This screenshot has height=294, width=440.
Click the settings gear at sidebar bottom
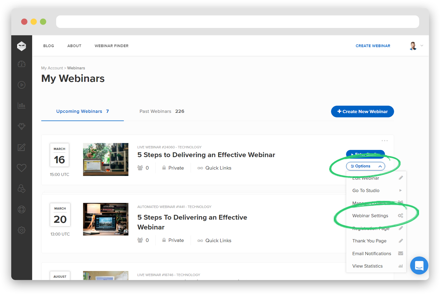(22, 230)
